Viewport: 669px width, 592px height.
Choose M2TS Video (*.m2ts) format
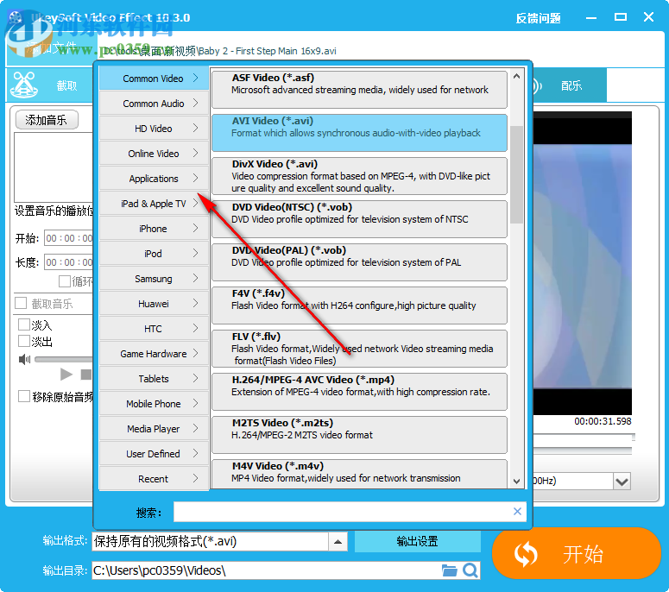pos(359,434)
